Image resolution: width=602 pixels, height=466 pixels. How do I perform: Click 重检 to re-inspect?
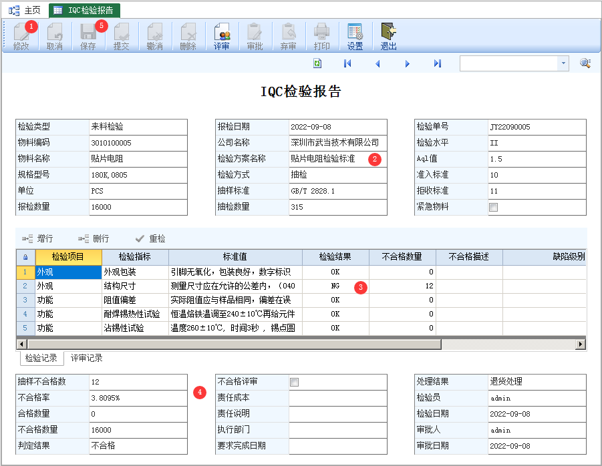pos(150,238)
